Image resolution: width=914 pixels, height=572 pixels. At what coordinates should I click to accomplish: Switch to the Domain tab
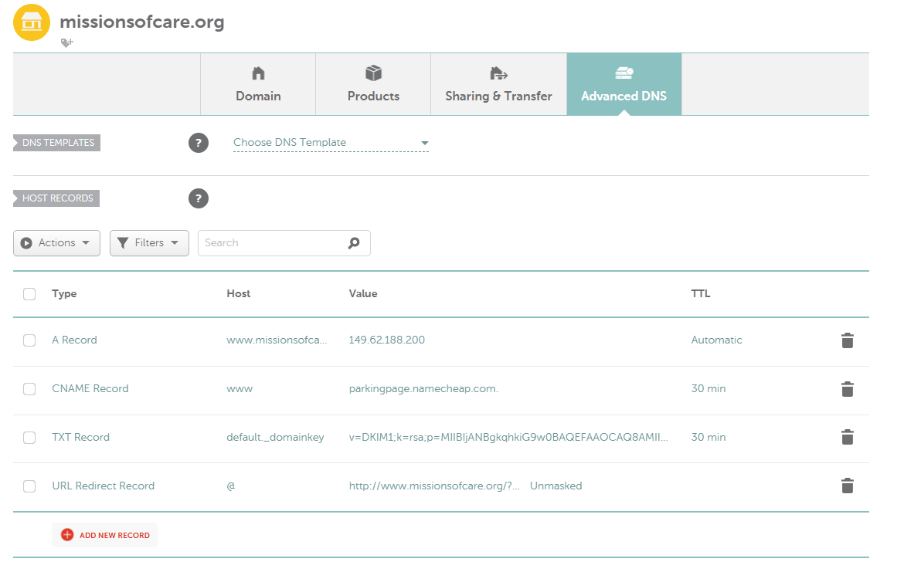coord(258,84)
